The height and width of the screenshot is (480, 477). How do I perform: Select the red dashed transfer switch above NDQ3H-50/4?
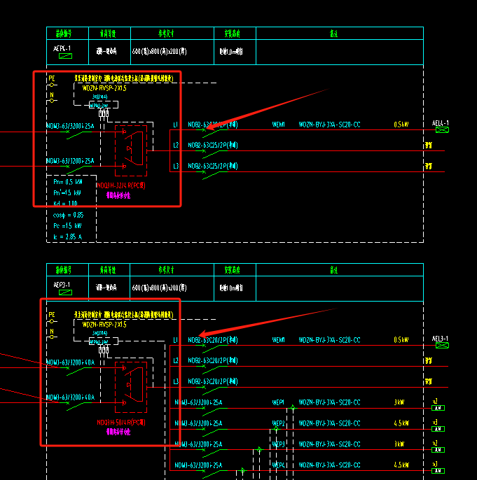(x=131, y=387)
